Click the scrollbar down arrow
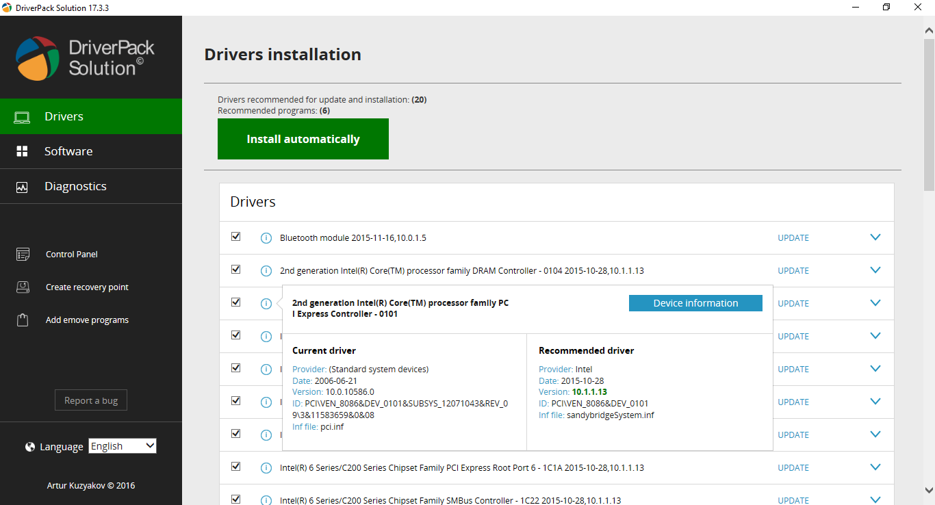 click(x=929, y=490)
